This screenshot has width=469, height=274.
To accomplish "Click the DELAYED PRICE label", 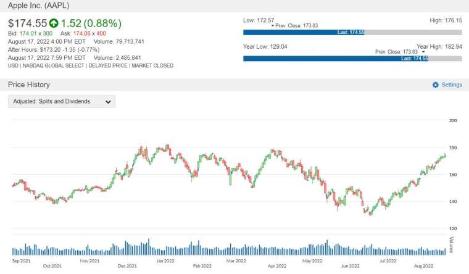I will coord(108,65).
